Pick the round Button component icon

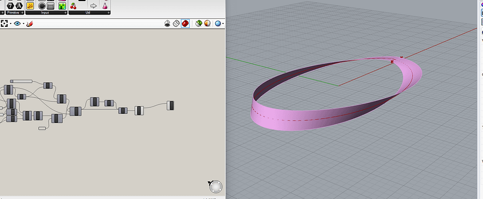[x=42, y=6]
